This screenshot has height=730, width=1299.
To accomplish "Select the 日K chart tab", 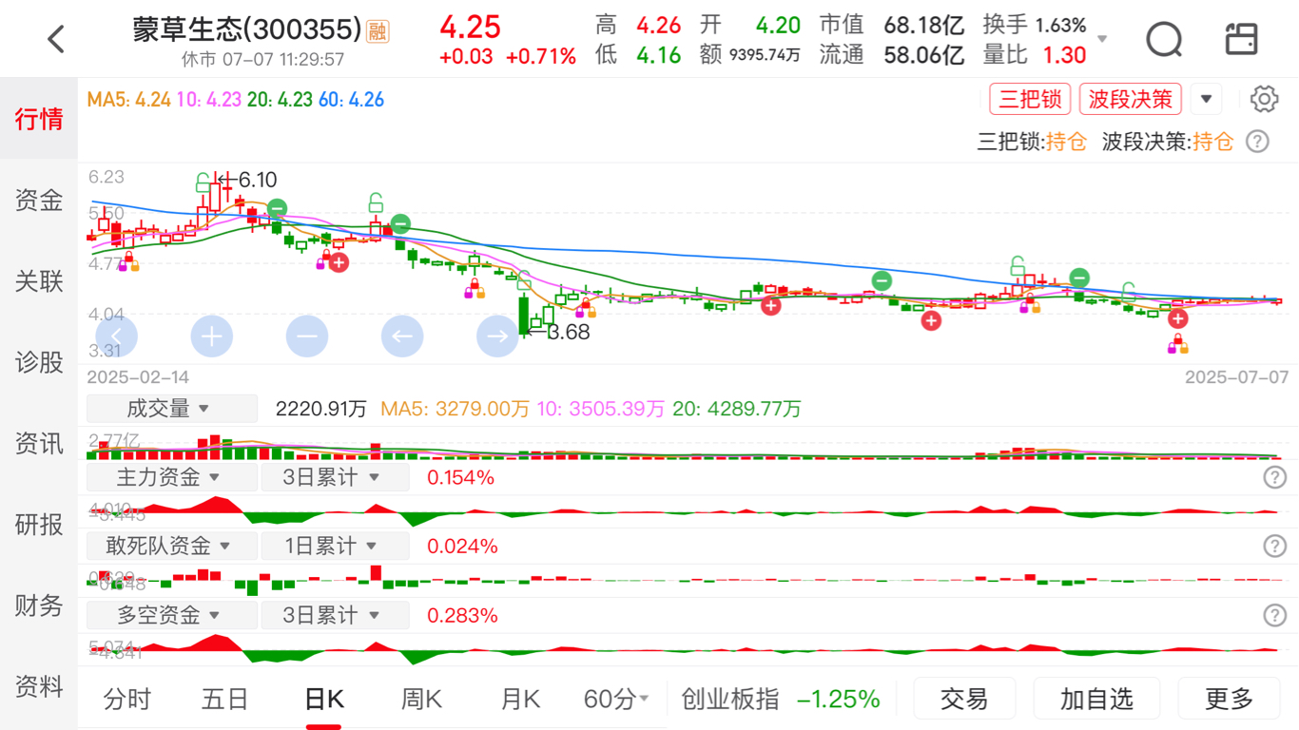I will [x=323, y=700].
